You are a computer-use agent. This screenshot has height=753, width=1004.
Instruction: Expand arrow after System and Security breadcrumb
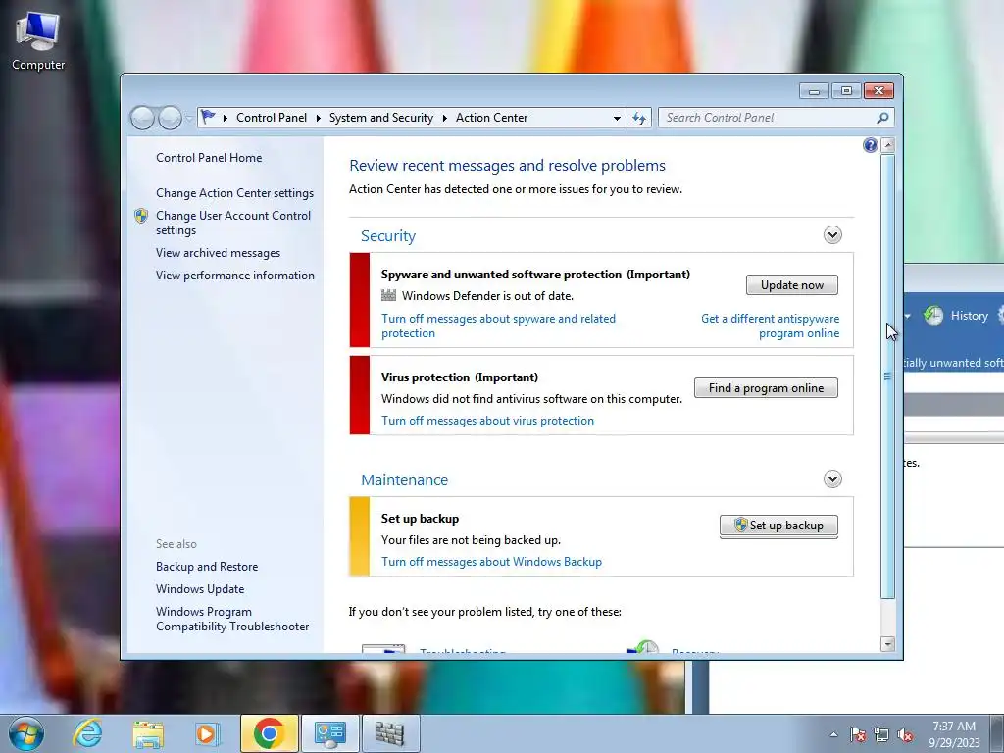pos(444,118)
